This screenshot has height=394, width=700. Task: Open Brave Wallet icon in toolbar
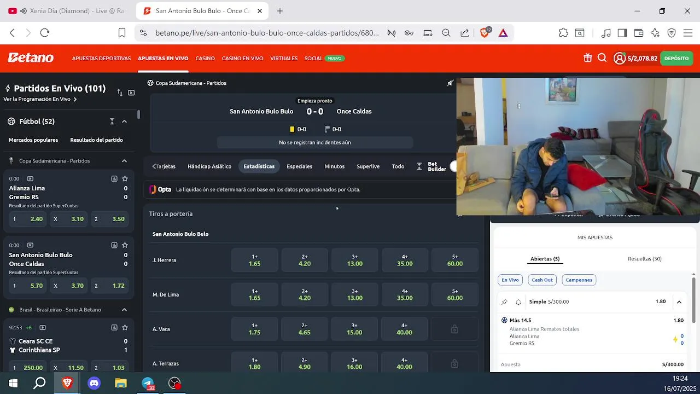pos(638,33)
